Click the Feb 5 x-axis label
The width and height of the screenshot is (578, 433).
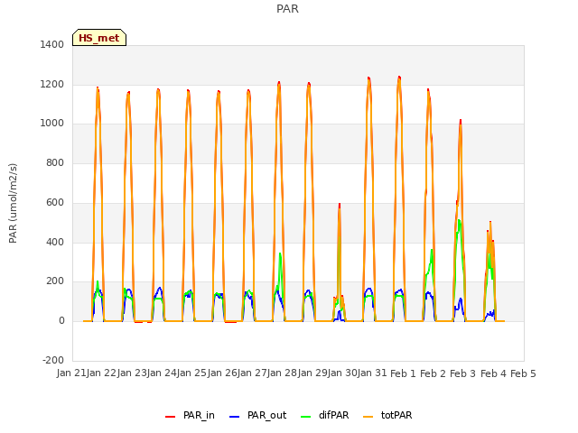click(523, 373)
